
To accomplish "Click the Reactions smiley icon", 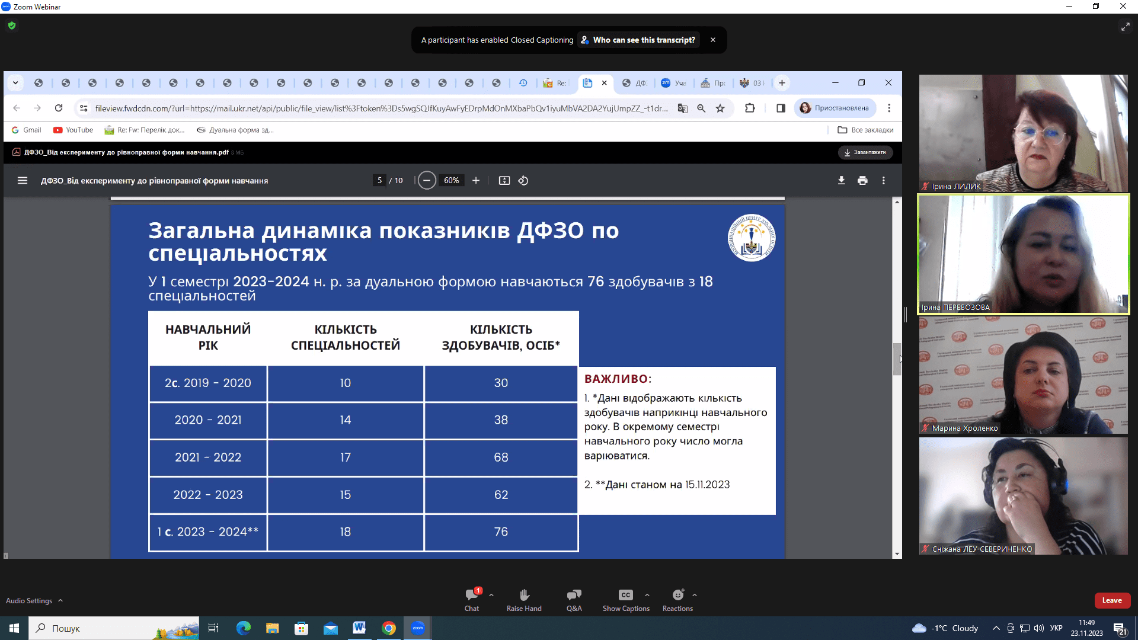I will click(x=678, y=595).
